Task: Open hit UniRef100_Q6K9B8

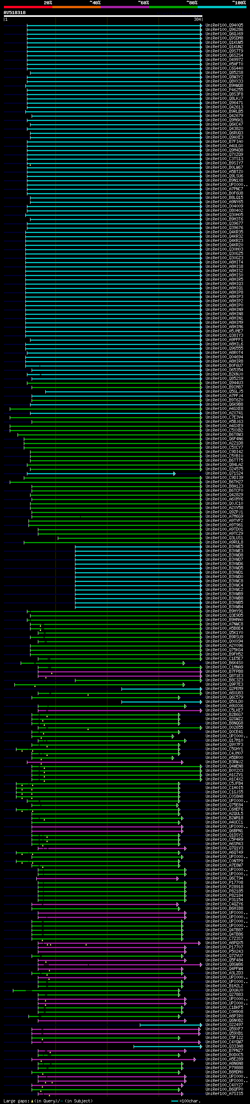Action: point(224,404)
